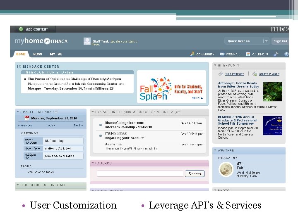The image size is (298, 223).
Task: Open the Anthony Di Renzo Reads headline
Action: pyautogui.click(x=238, y=85)
